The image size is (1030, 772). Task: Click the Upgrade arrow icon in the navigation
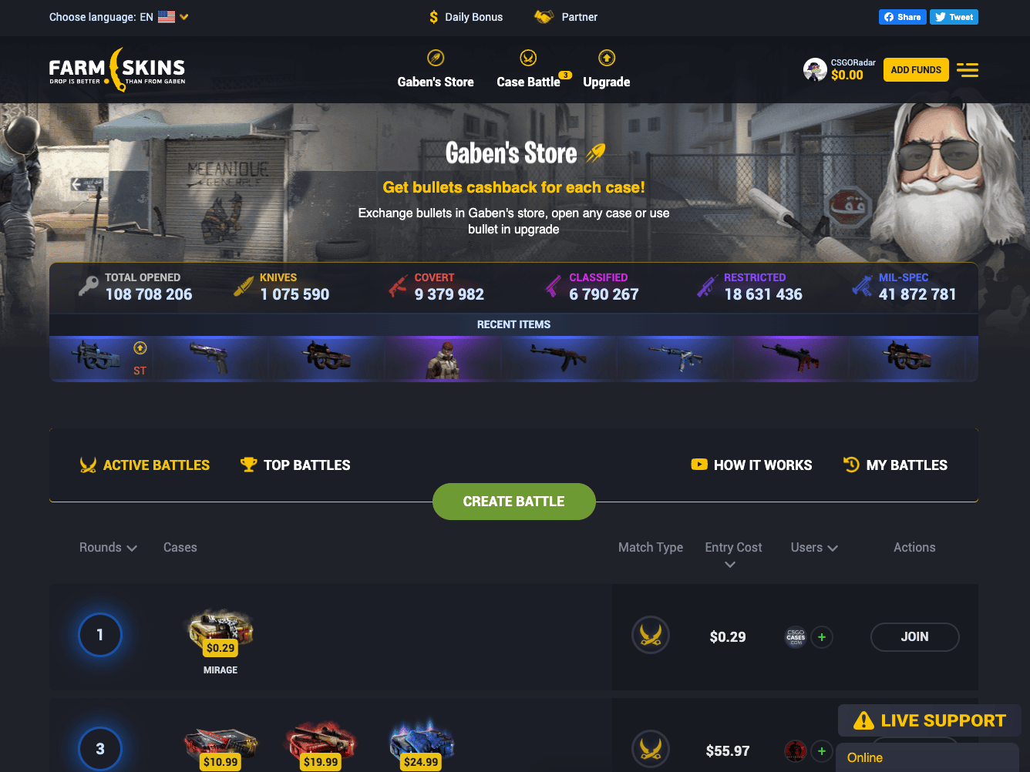pyautogui.click(x=607, y=58)
